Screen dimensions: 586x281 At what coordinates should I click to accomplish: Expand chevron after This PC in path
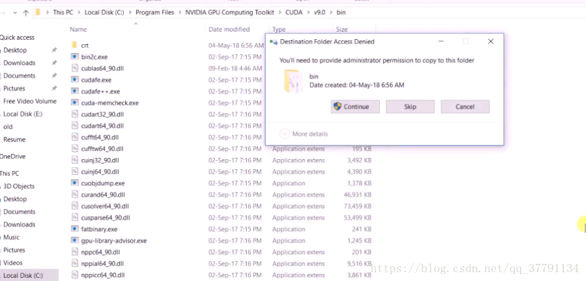(x=79, y=13)
